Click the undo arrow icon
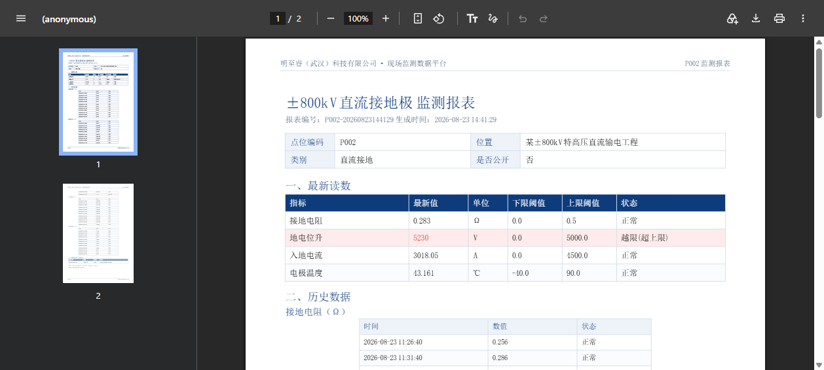This screenshot has height=370, width=824. (x=523, y=18)
